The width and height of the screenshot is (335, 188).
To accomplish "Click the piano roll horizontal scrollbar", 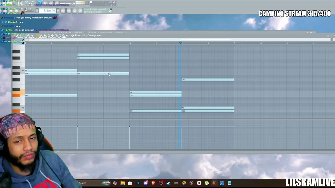I will [x=179, y=40].
